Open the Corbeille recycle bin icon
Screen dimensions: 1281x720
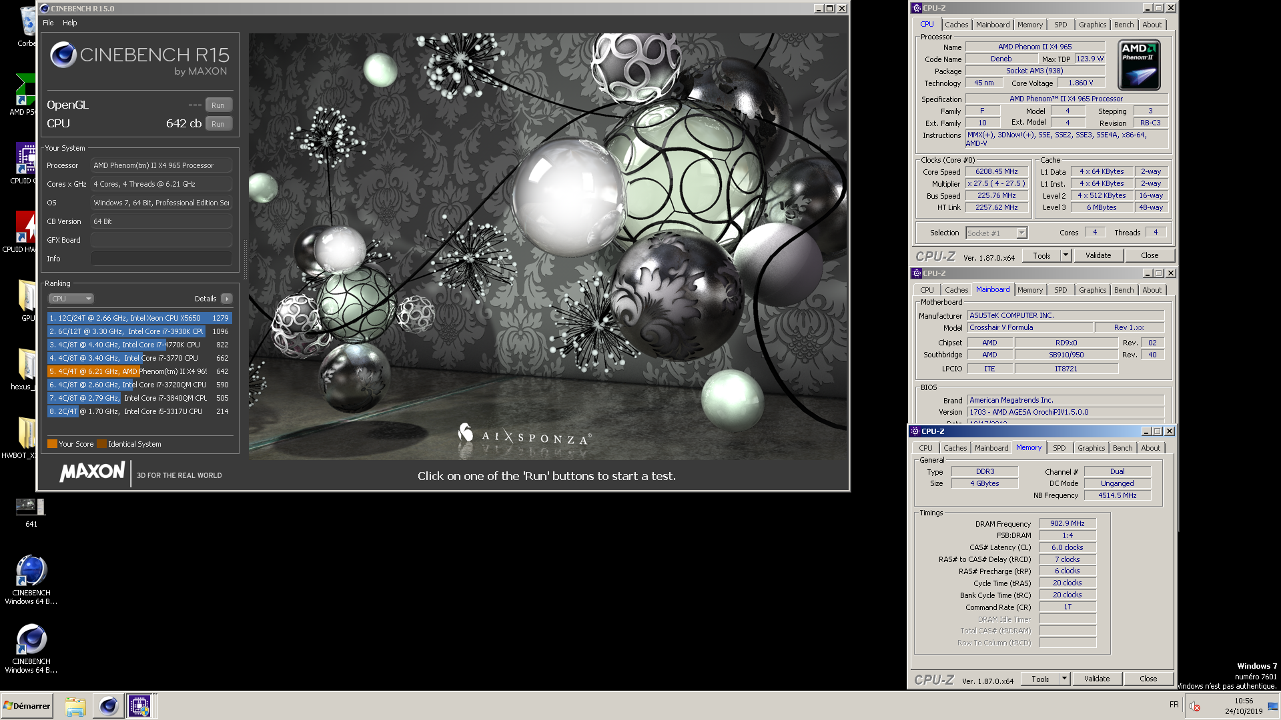point(27,21)
